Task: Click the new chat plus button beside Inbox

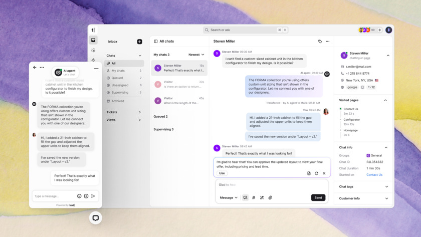Action: click(140, 42)
